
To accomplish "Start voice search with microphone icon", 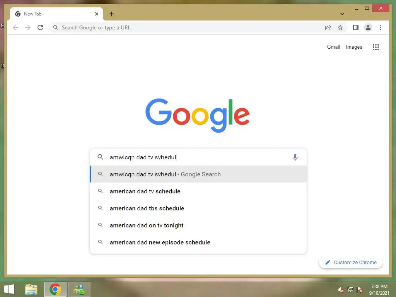I will [x=295, y=157].
